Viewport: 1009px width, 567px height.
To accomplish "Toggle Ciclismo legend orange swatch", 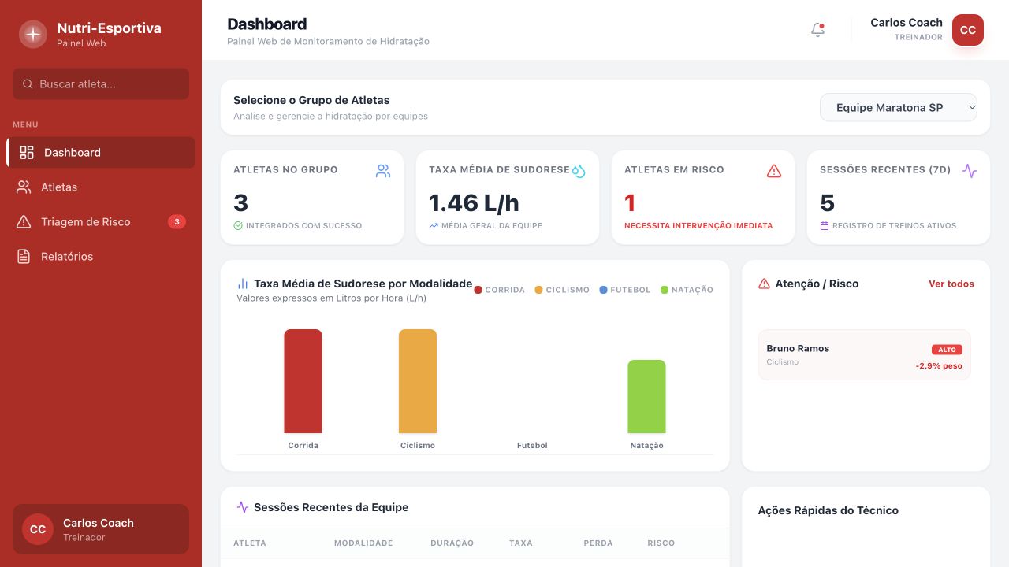I will (539, 290).
